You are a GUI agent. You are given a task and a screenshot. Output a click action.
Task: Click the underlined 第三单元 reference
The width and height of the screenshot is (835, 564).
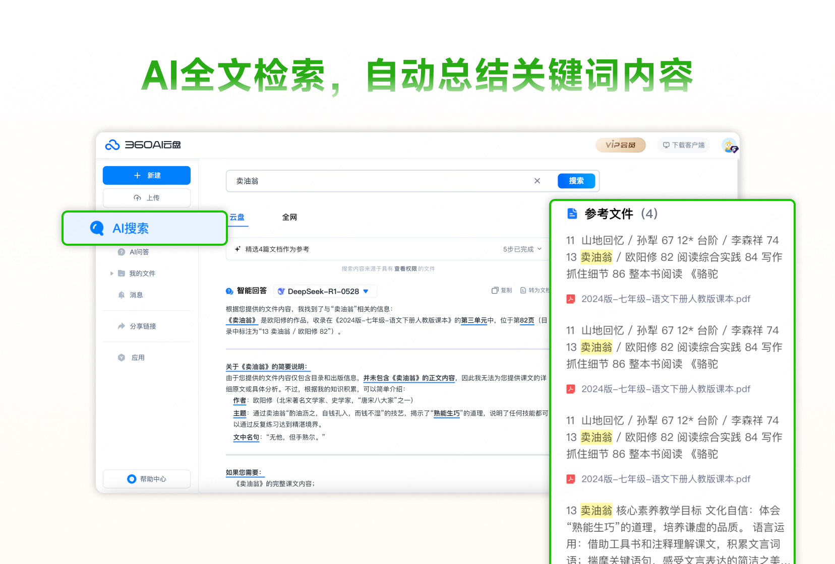(474, 320)
